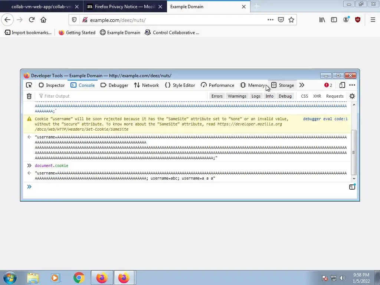Toggle the Warnings filter in console
The width and height of the screenshot is (380, 285).
pos(237,96)
